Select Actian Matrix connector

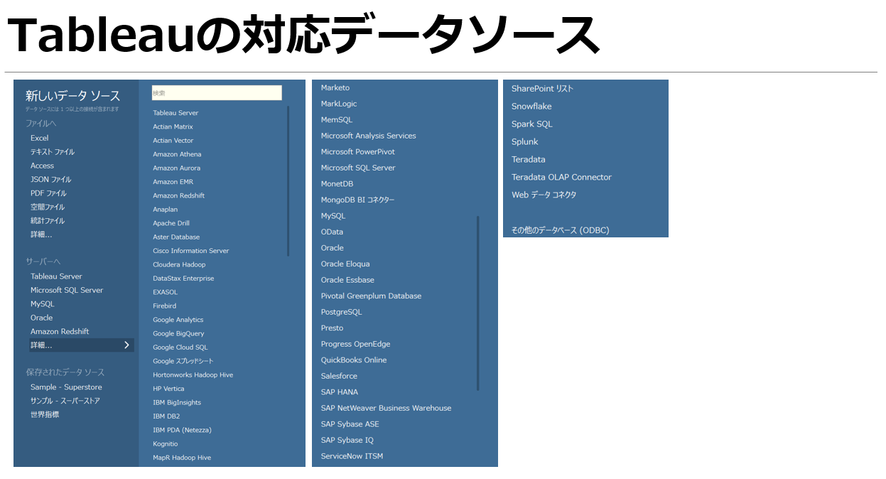click(173, 127)
